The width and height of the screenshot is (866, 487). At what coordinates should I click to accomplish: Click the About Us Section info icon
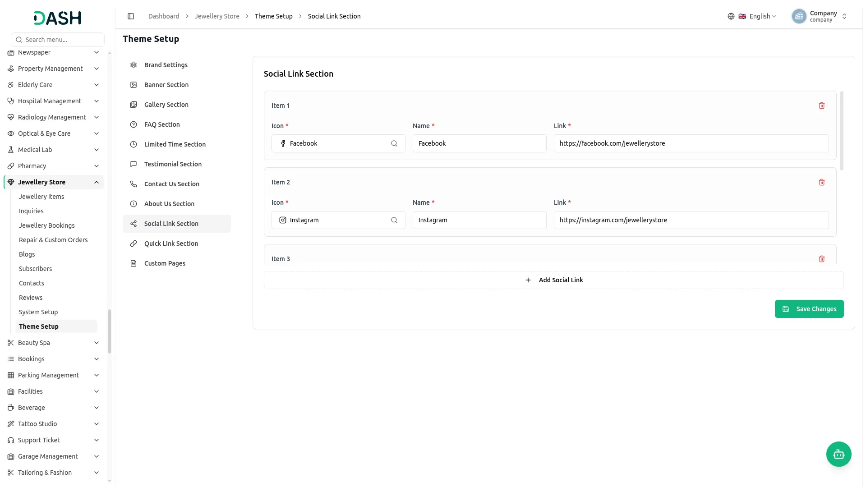(134, 204)
